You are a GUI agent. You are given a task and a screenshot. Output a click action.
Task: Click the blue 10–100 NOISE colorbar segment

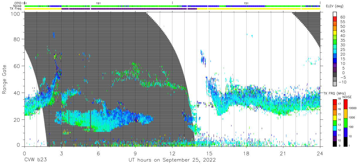(345, 132)
